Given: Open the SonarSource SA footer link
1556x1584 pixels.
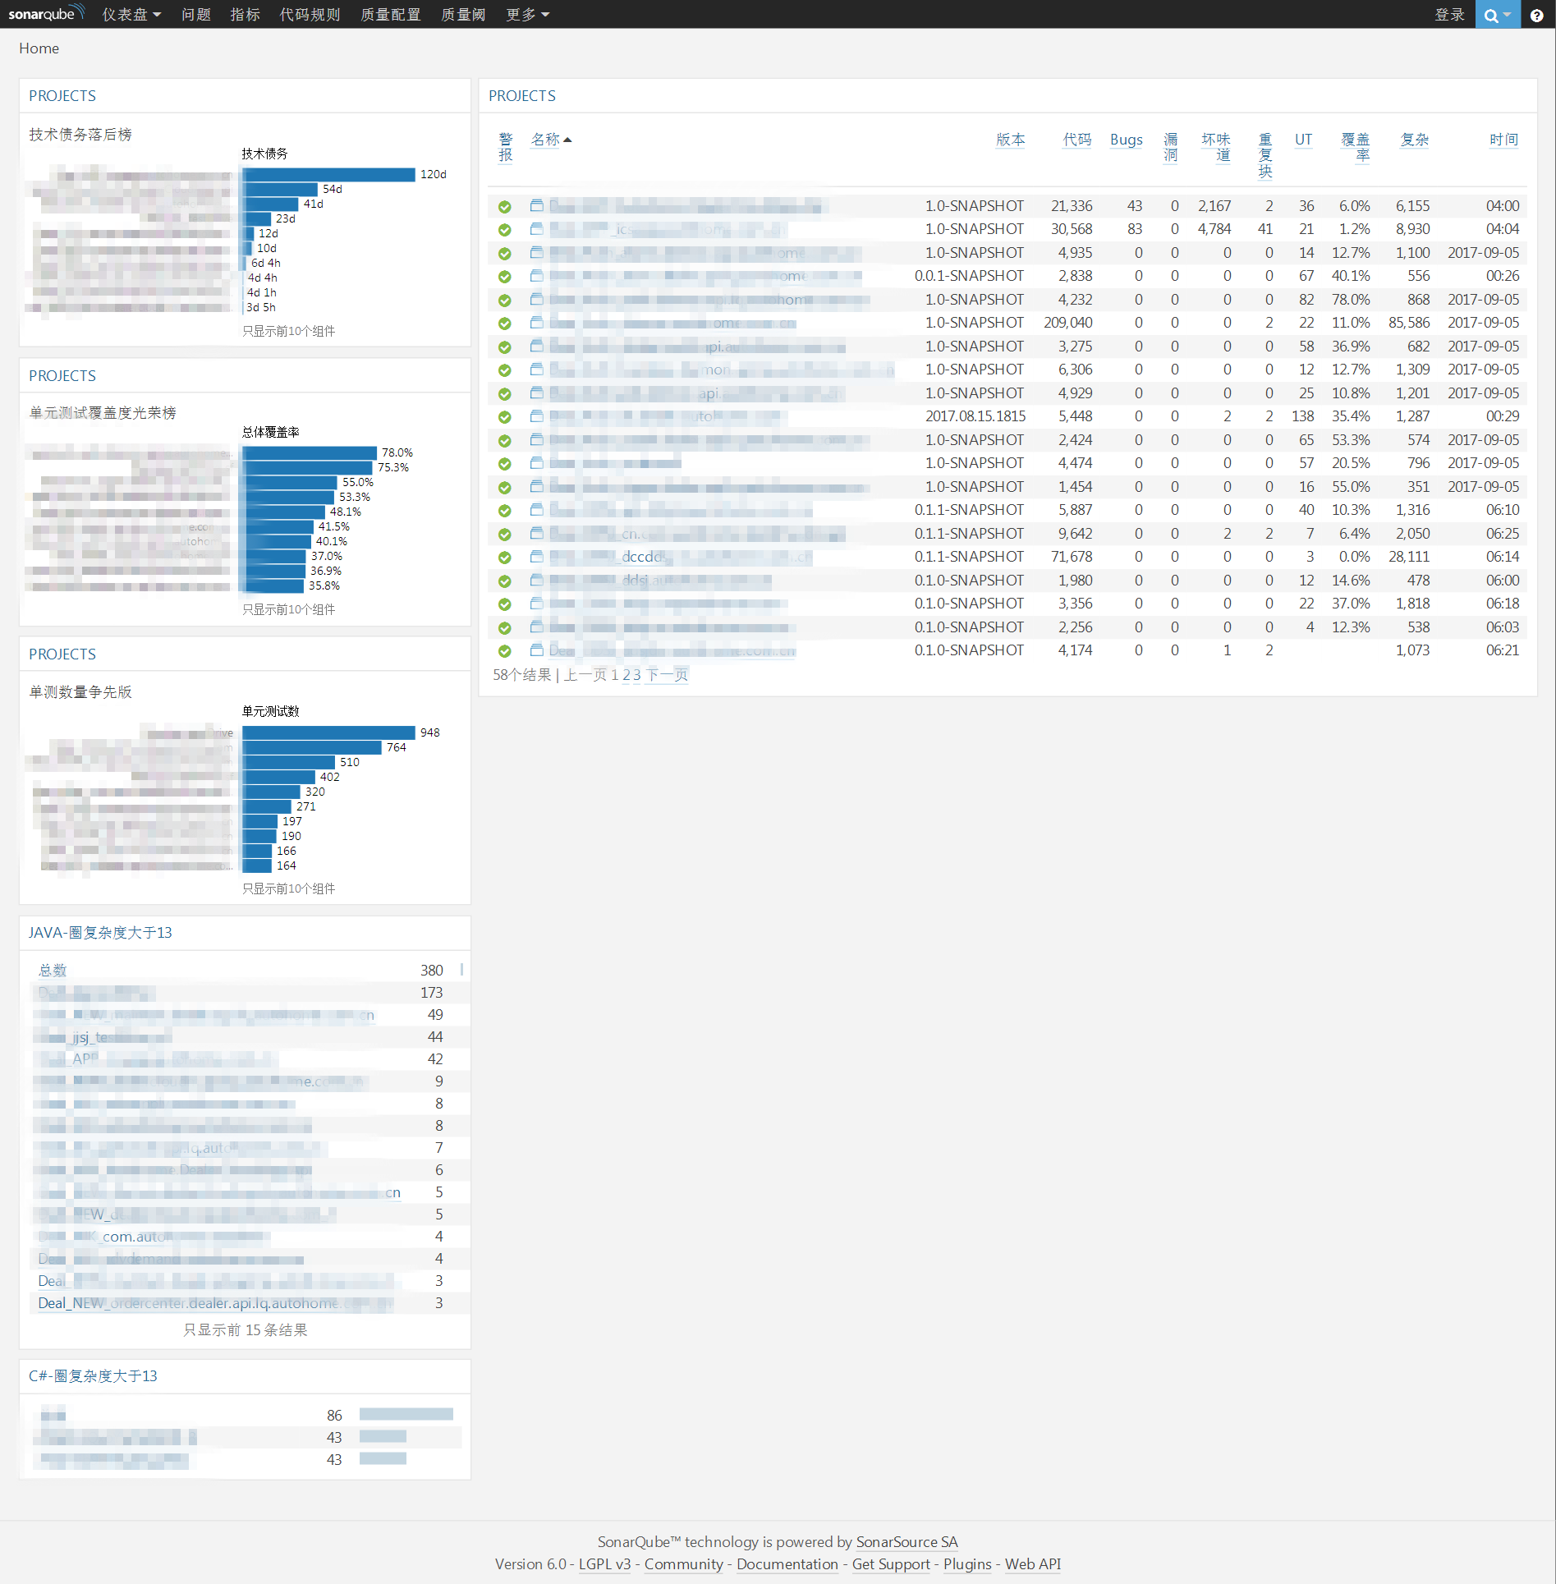Looking at the screenshot, I should click(907, 1542).
